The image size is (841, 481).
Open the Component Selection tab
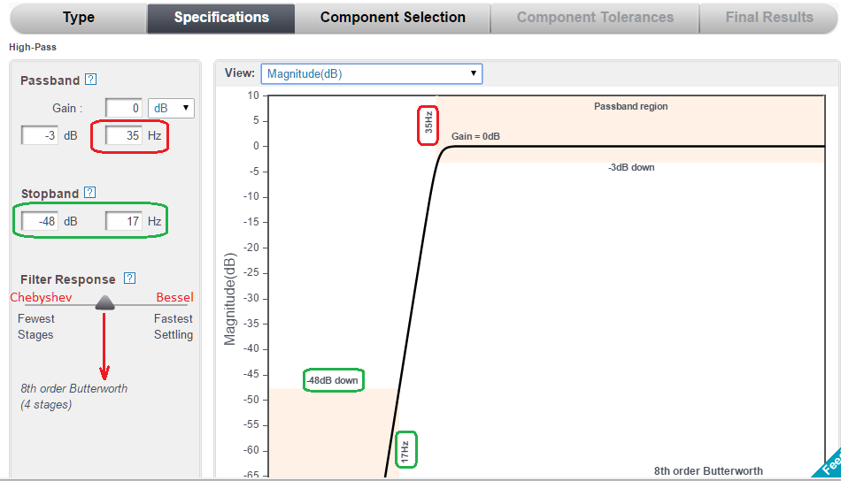392,18
